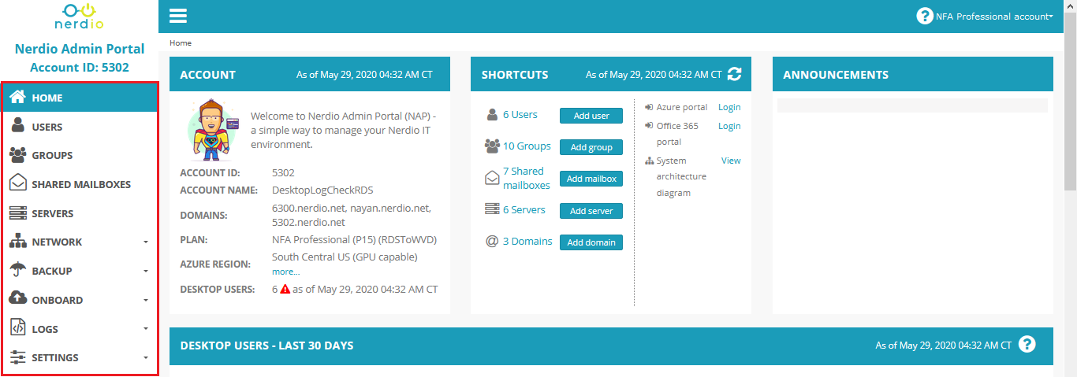Open SHARED MAILBOXES in sidebar menu

click(x=80, y=184)
